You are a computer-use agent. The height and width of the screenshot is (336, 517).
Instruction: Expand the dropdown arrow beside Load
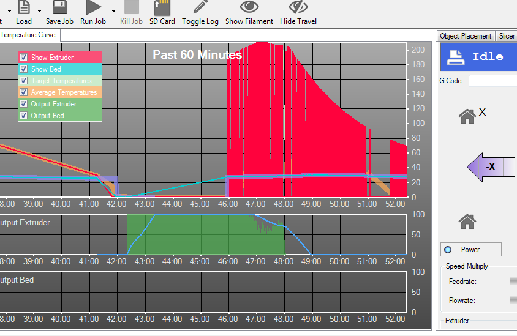click(40, 11)
